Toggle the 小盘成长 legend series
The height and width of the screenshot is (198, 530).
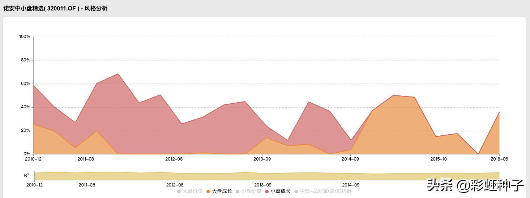(278, 192)
